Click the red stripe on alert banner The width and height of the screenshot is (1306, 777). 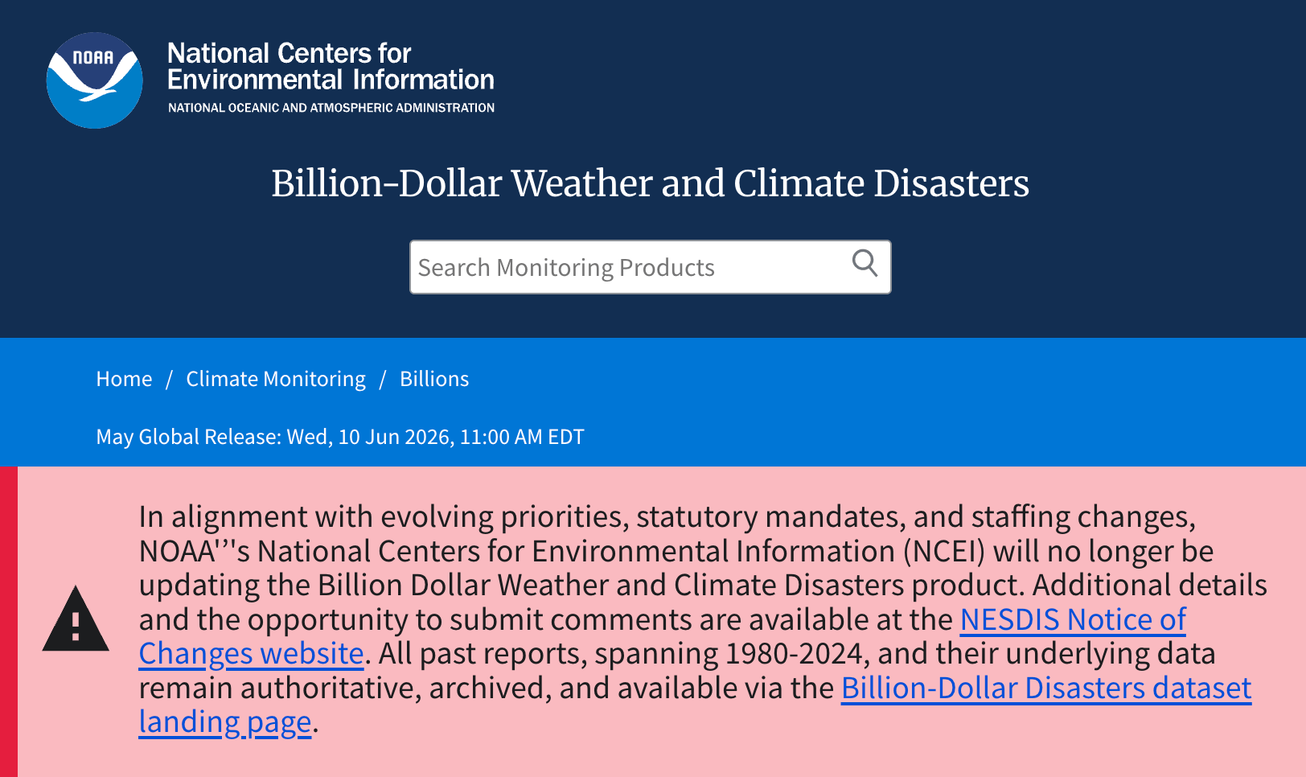(9, 622)
